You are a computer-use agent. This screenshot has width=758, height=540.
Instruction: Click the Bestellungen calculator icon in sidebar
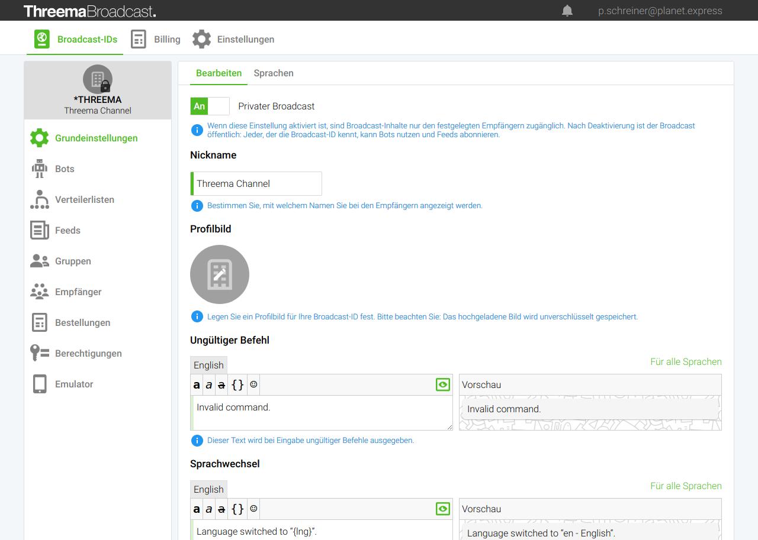[40, 322]
